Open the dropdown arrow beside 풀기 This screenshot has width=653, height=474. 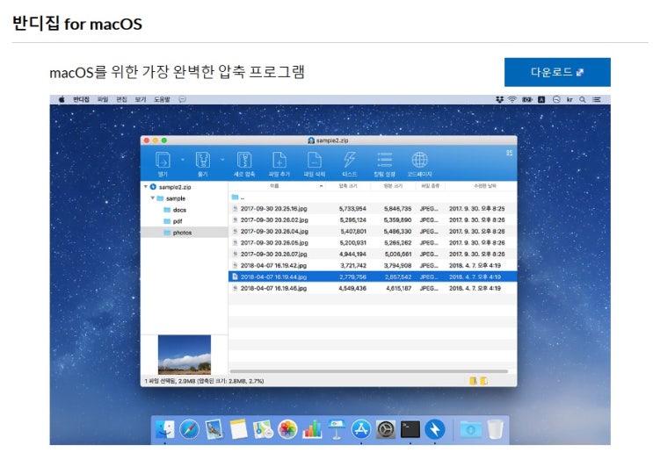coord(222,160)
